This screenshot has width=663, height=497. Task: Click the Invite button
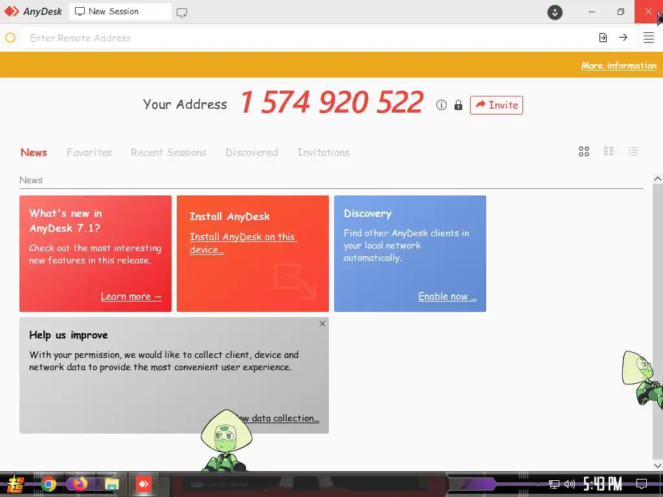(497, 105)
